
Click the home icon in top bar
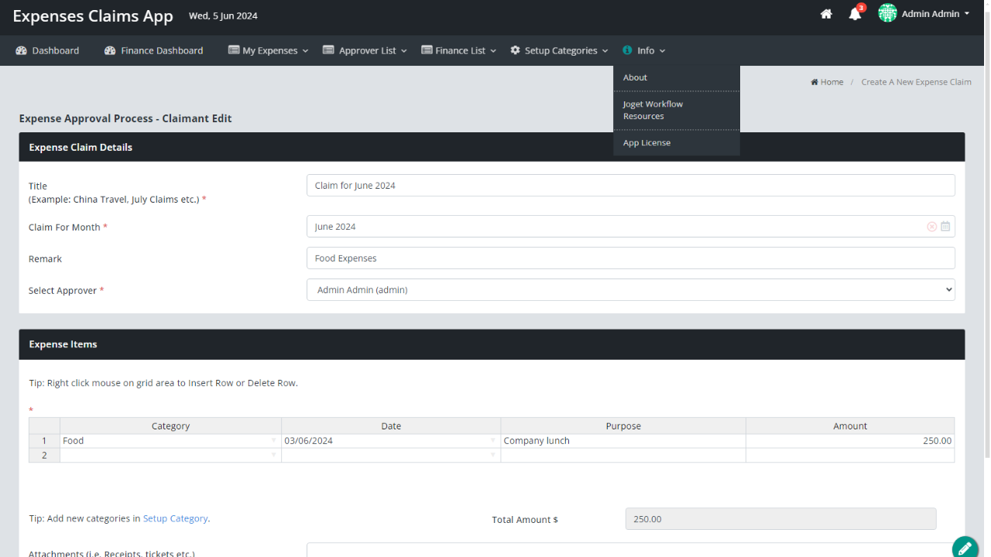click(826, 14)
